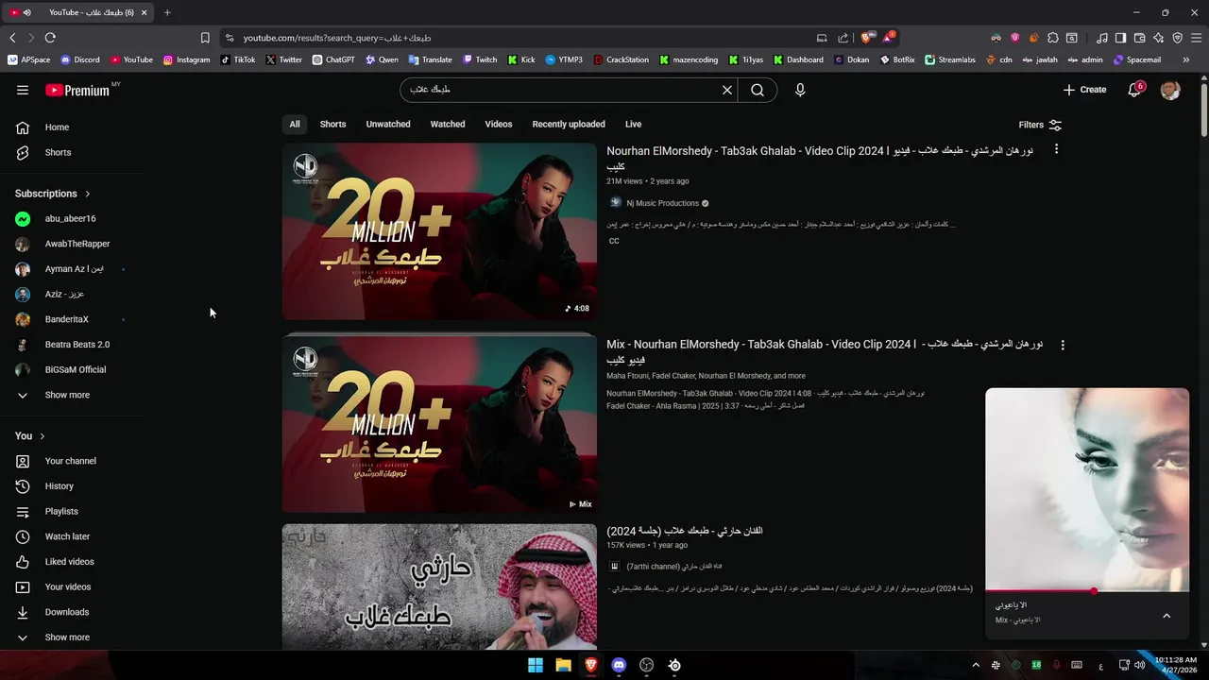
Task: Open more options for the Nourhan ElMorshedy video
Action: [1056, 149]
